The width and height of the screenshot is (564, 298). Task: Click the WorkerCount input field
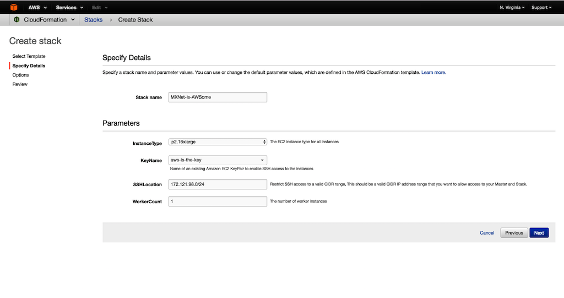tap(218, 201)
